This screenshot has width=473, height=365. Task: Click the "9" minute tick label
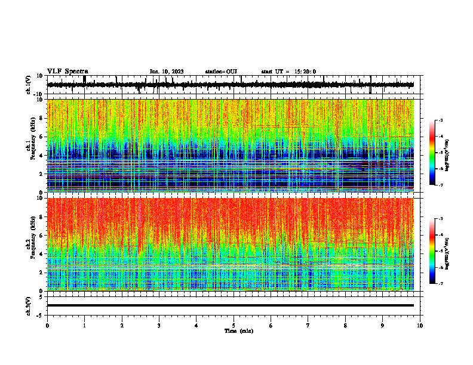(x=382, y=326)
